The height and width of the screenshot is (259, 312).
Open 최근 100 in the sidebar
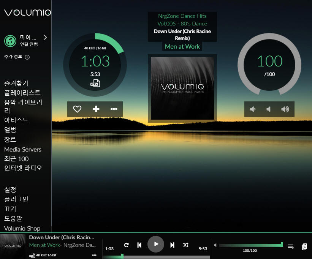point(16,159)
